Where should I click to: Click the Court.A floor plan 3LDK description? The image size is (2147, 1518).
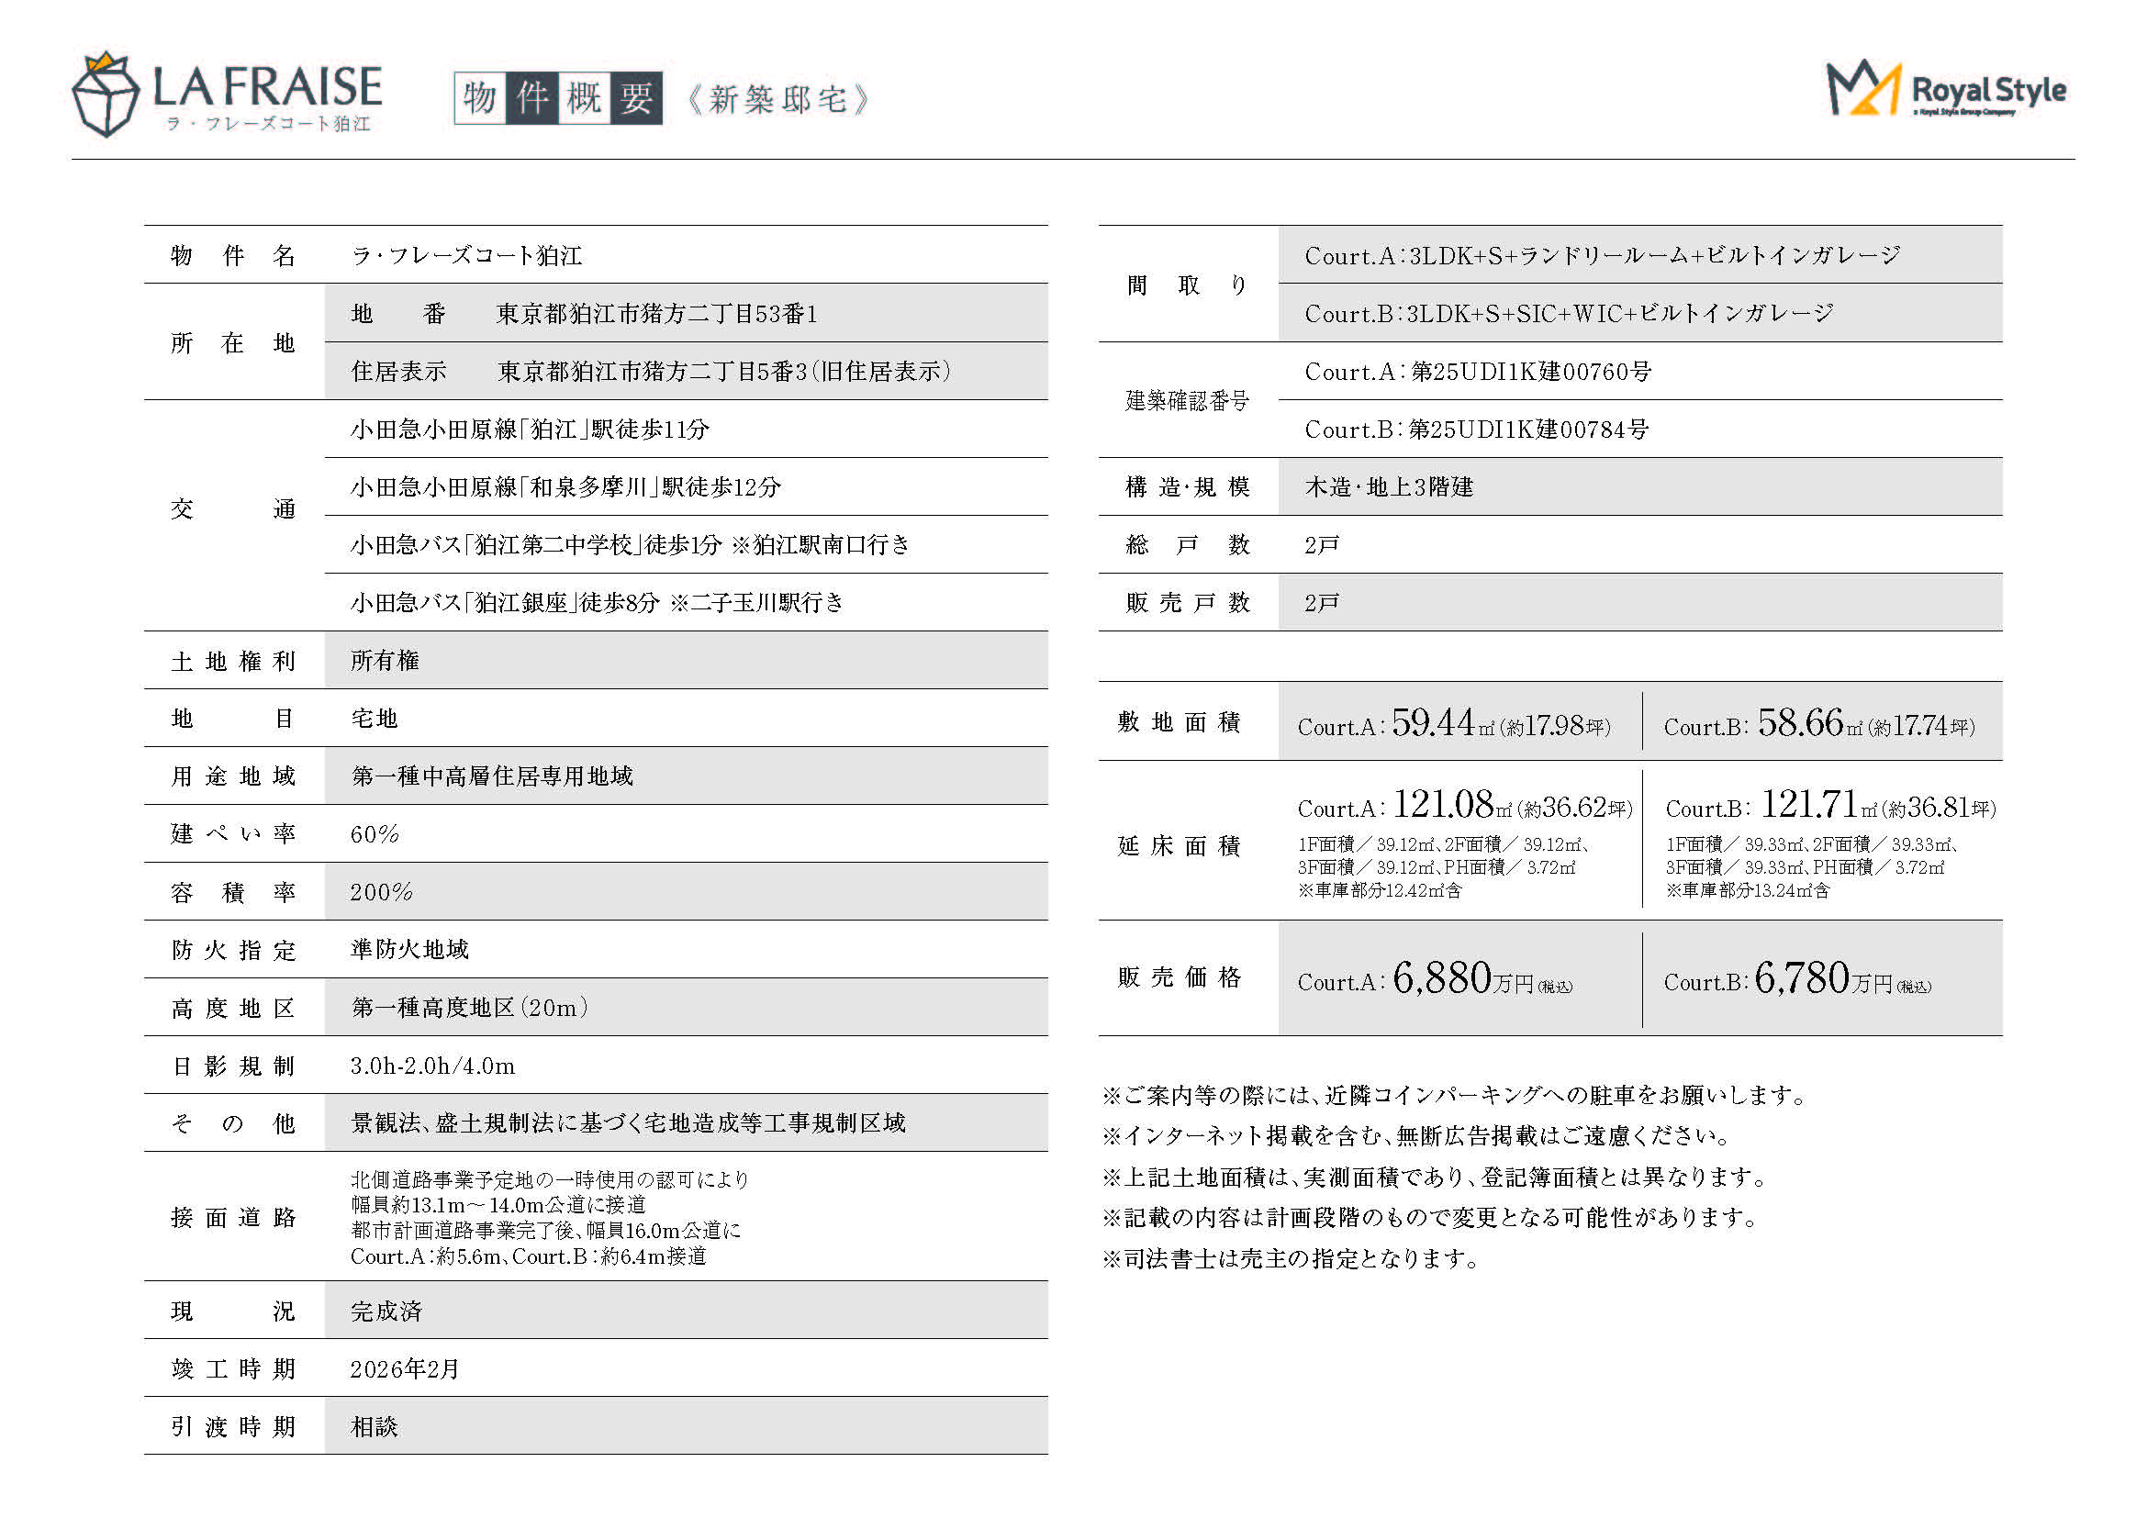click(1602, 255)
